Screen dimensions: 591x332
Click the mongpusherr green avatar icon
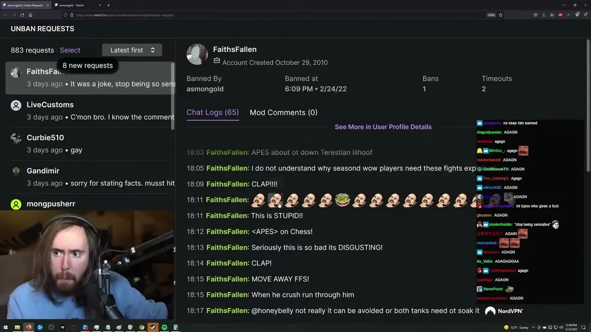click(16, 204)
